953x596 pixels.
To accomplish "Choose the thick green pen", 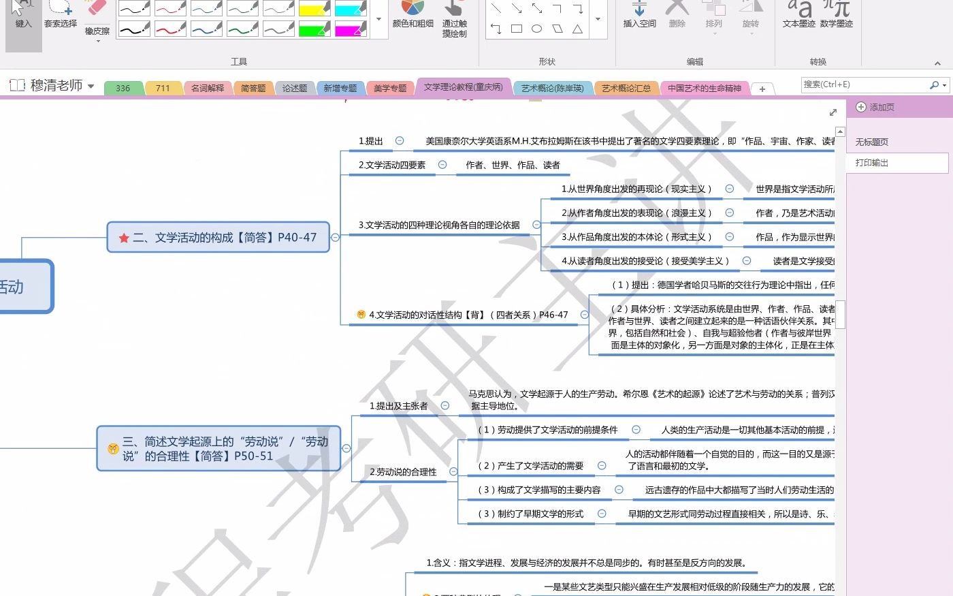I will [243, 29].
